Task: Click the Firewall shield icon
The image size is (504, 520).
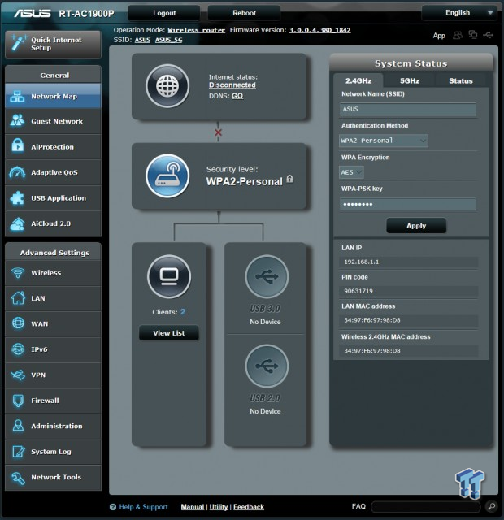Action: coord(18,401)
